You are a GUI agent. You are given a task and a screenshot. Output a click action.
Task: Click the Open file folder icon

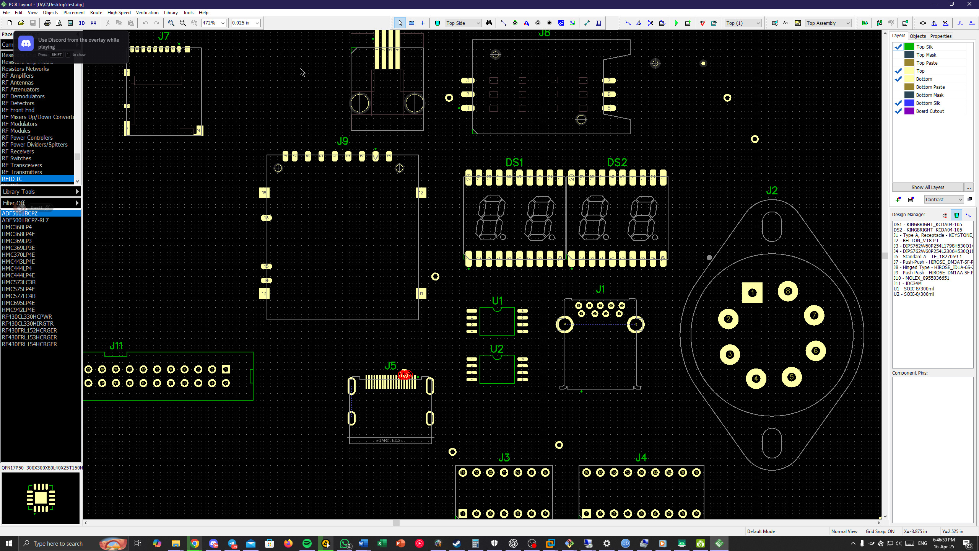point(21,23)
